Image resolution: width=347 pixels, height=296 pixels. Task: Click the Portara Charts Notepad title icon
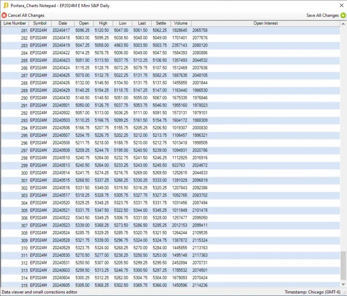point(6,5)
